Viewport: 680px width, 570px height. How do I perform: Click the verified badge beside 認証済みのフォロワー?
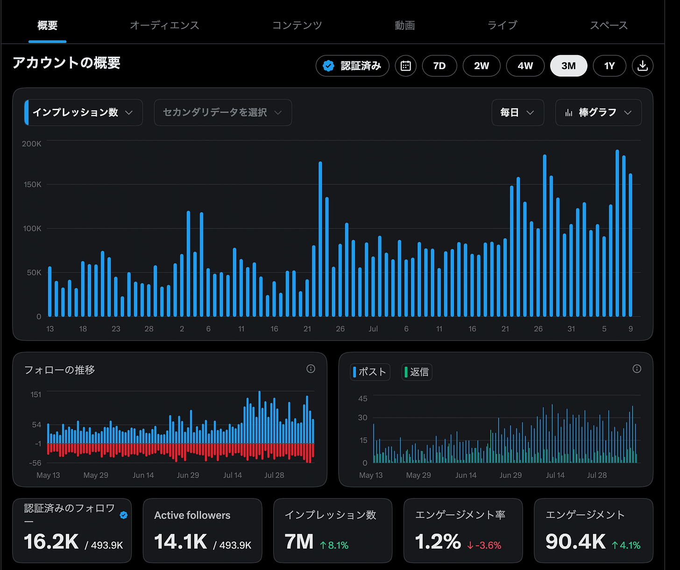point(124,515)
